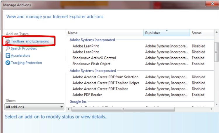Open Toolbars and Extensions add-on type

point(30,41)
